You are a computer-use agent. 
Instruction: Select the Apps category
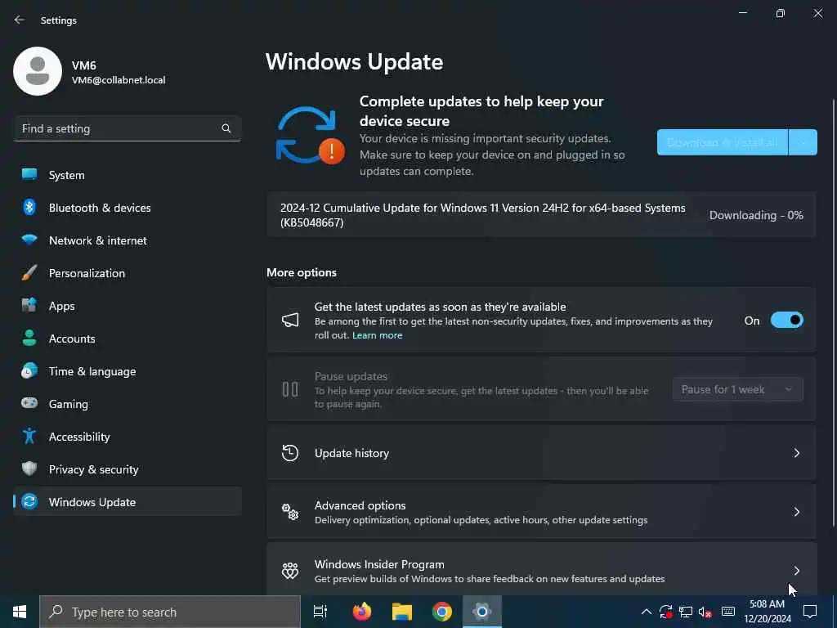[127, 306]
